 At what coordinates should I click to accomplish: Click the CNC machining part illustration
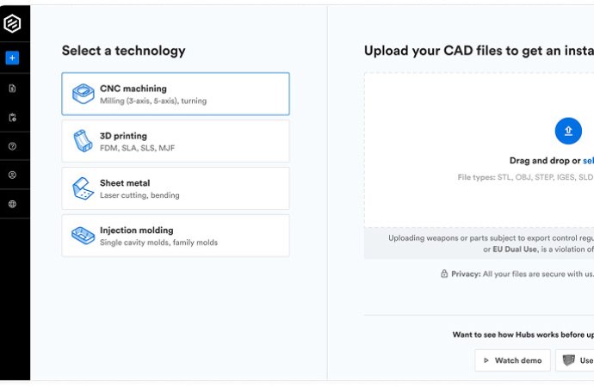(x=83, y=94)
